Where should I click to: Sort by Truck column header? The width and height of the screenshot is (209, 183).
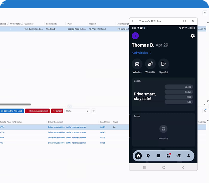116,122
